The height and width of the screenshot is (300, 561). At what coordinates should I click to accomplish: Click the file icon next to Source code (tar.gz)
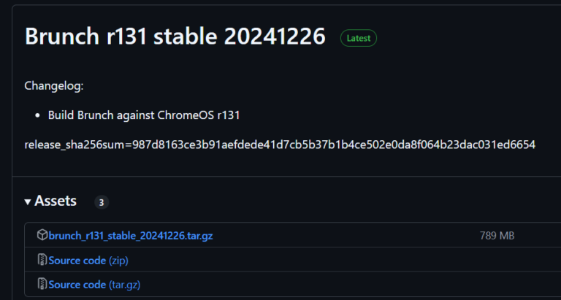coord(42,284)
